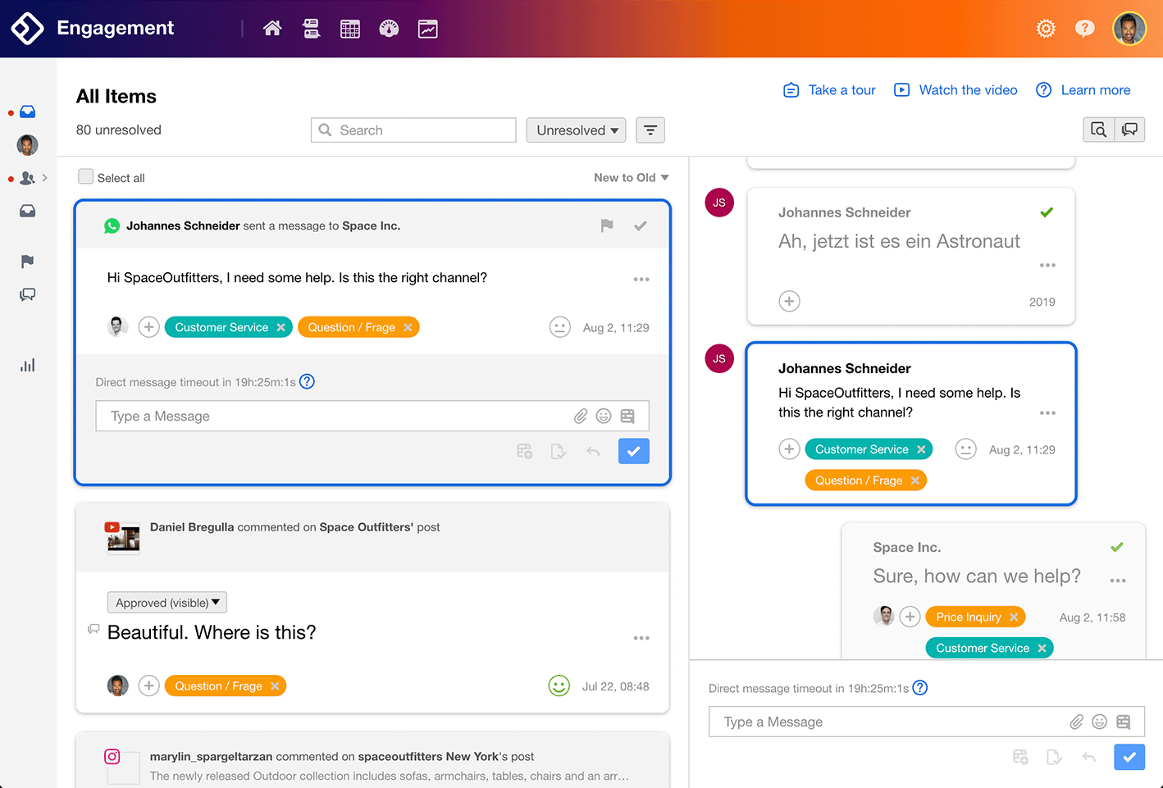Open the analytics chart icon in header
This screenshot has width=1163, height=788.
[428, 29]
